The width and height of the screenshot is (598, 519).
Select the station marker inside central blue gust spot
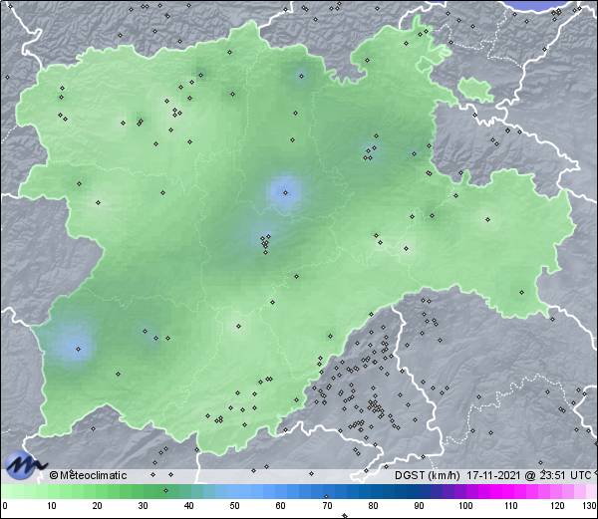(x=285, y=193)
